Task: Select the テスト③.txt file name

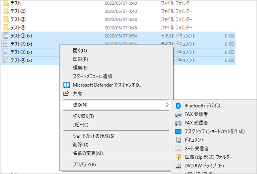Action: [21, 52]
